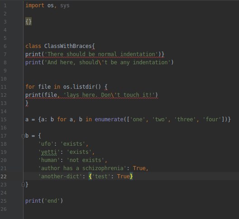The width and height of the screenshot is (239, 219).
Task: Click the string 'And here, should\'t be any indentation'
Action: [108, 62]
